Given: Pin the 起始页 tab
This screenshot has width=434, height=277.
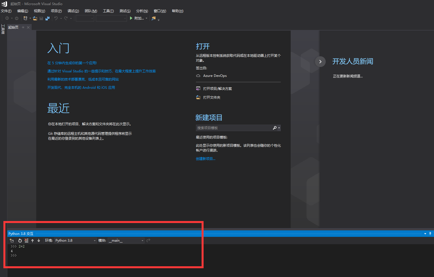Looking at the screenshot, I should (x=23, y=27).
